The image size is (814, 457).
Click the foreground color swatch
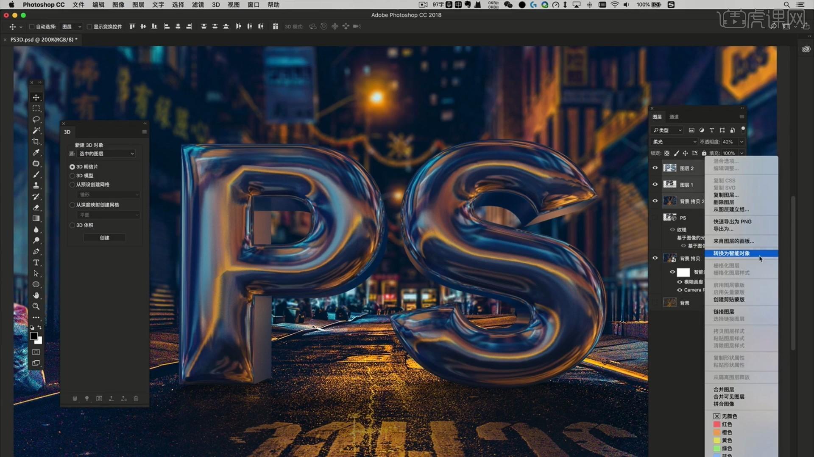[33, 336]
